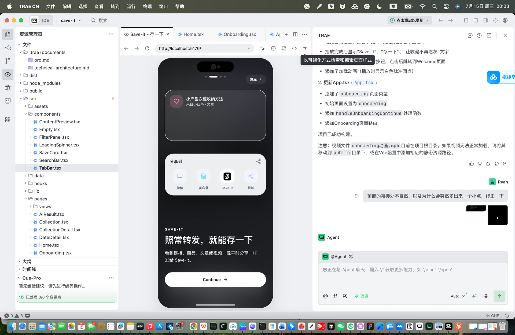Like the agent response with thumbs up
This screenshot has height=335, width=515.
point(472,164)
